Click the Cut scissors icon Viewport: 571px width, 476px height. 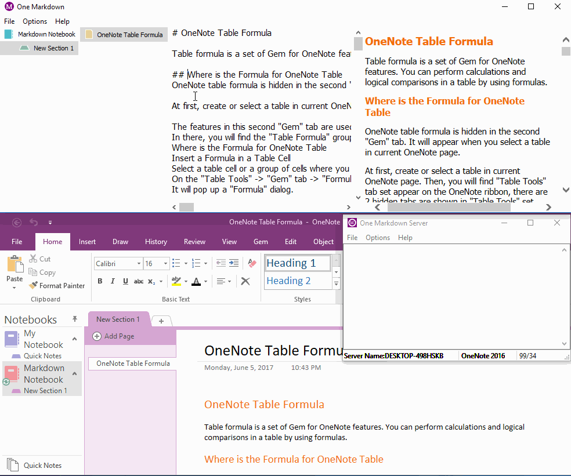click(32, 259)
